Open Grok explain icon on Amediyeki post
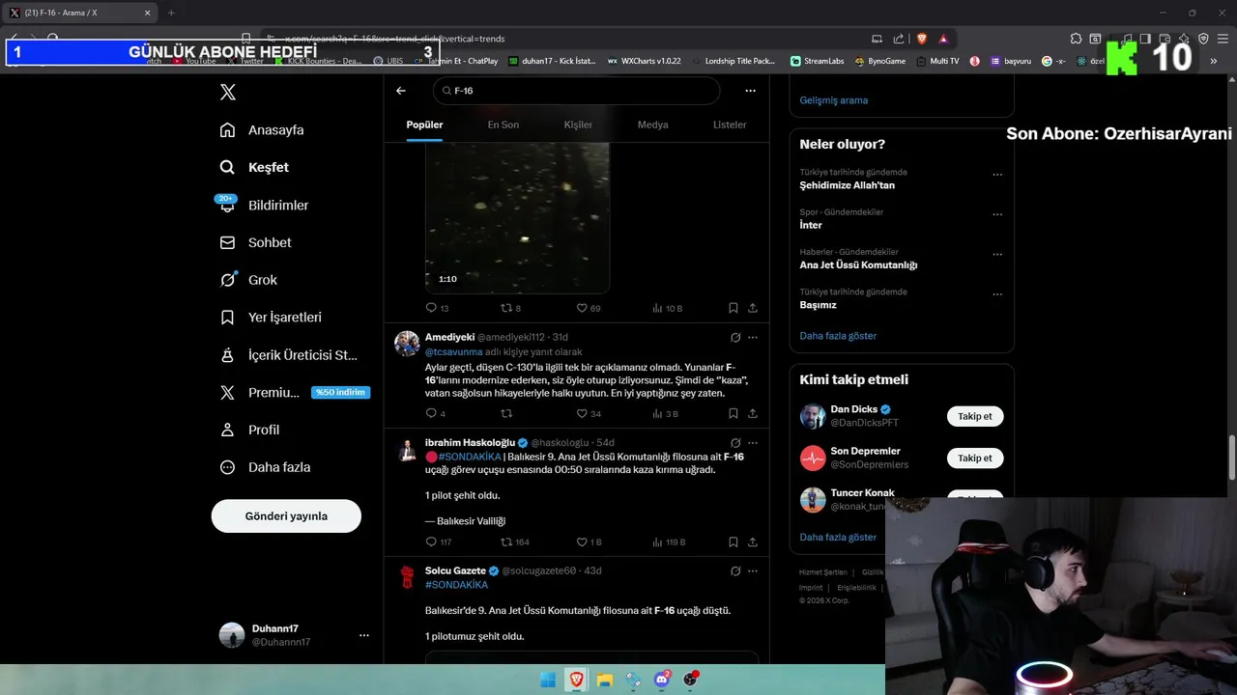This screenshot has height=695, width=1237. pyautogui.click(x=735, y=338)
